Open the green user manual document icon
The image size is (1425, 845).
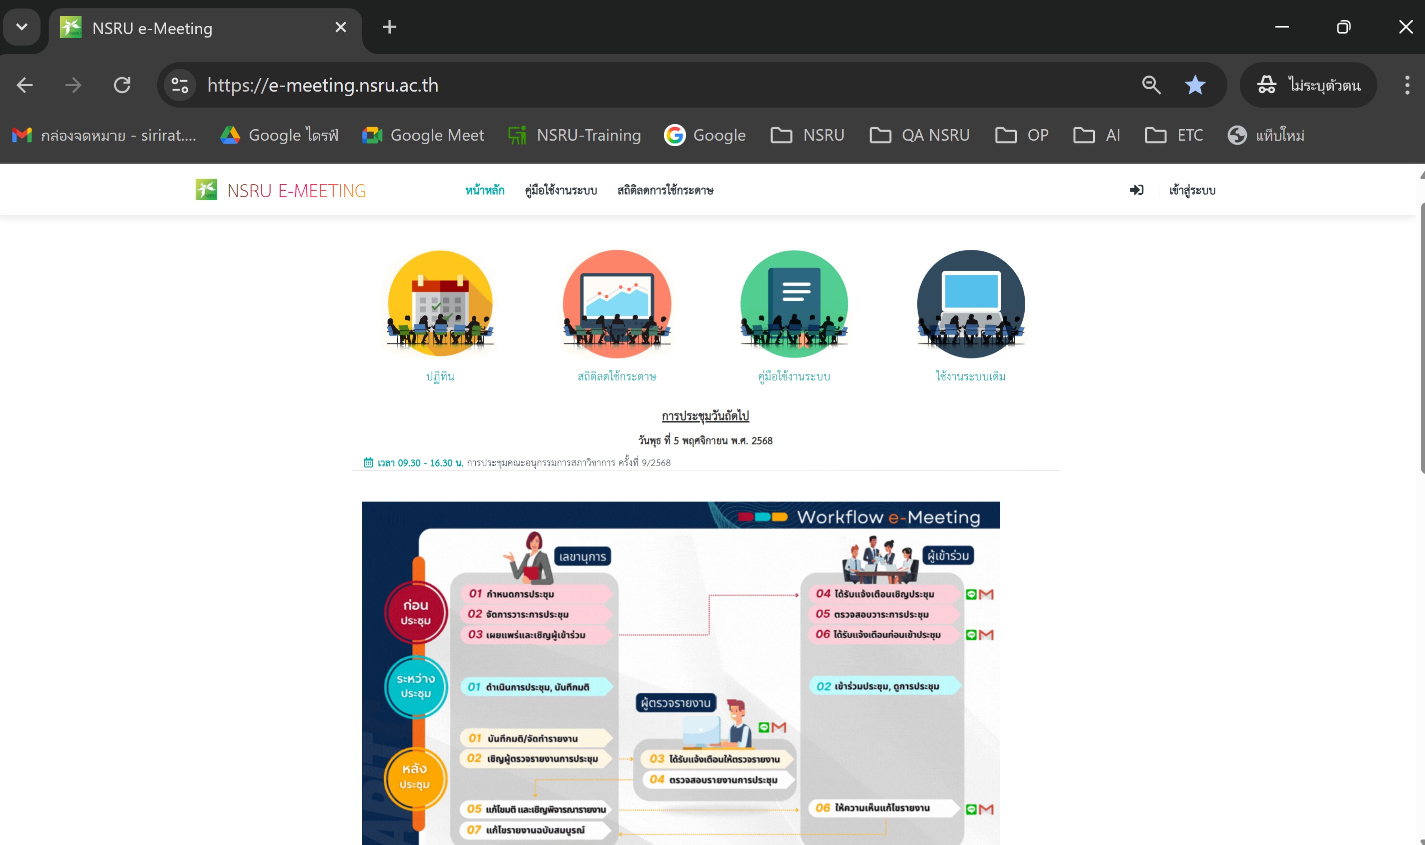(x=794, y=303)
